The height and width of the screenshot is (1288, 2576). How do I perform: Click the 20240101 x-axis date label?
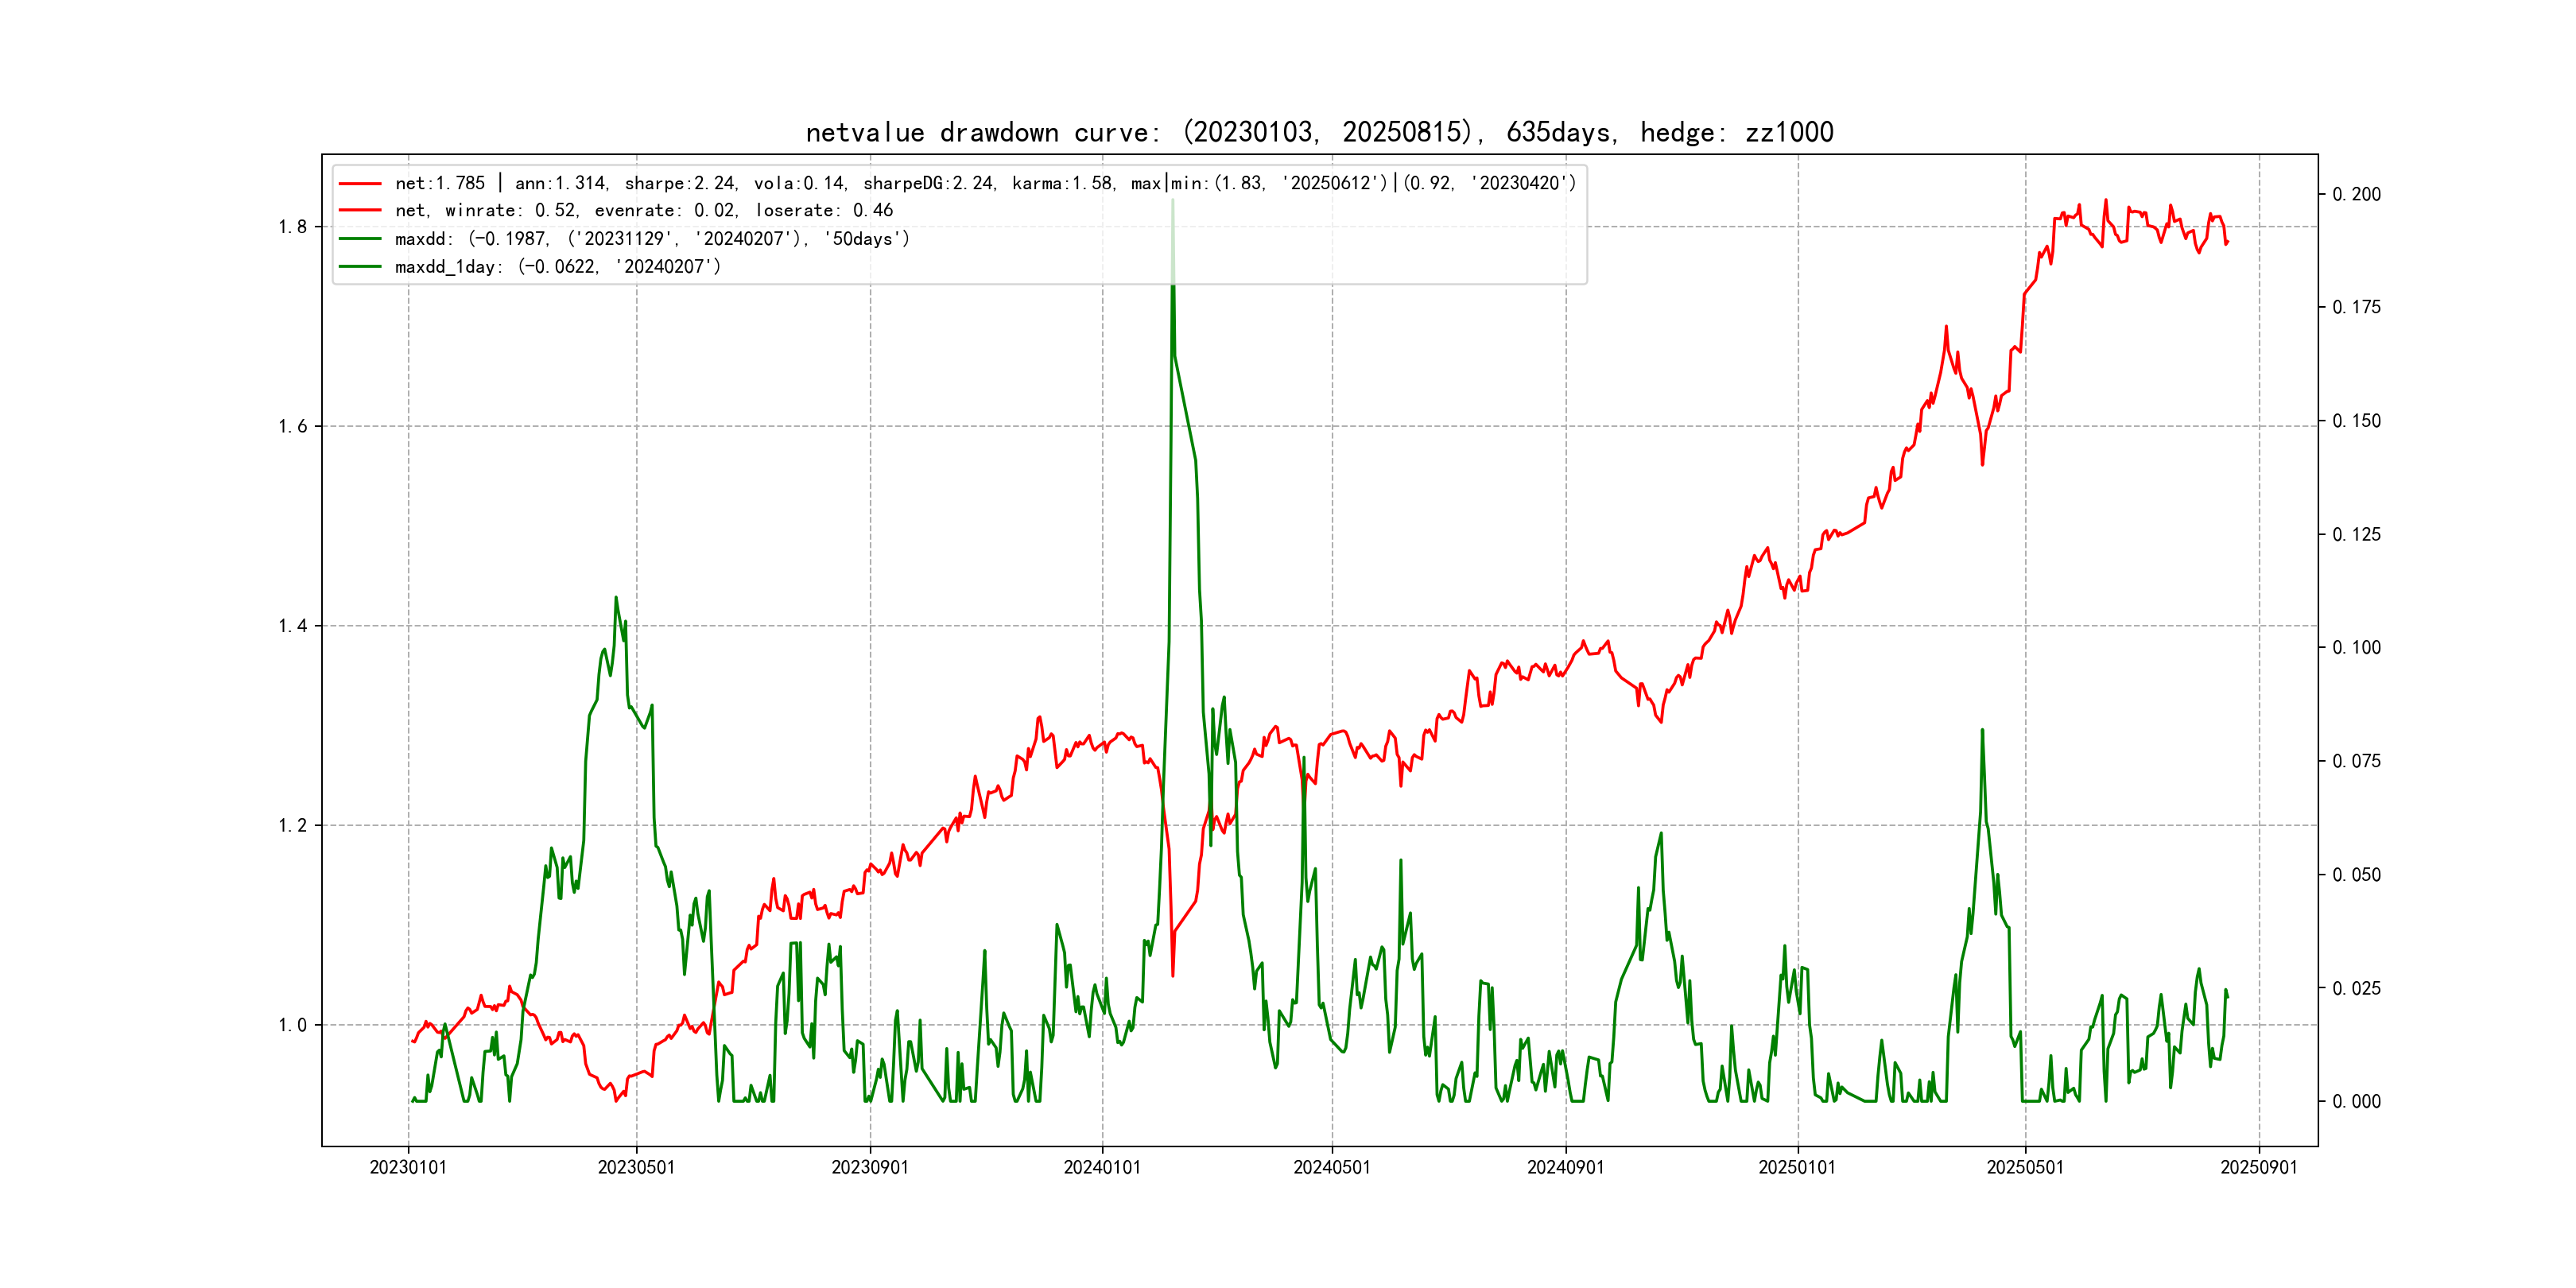1102,1167
